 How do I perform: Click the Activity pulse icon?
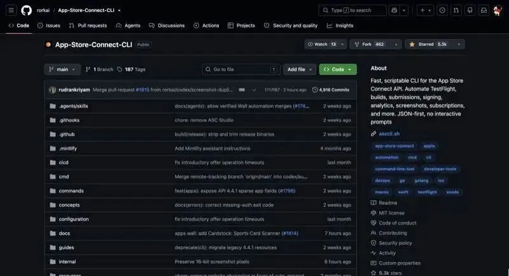coord(373,253)
